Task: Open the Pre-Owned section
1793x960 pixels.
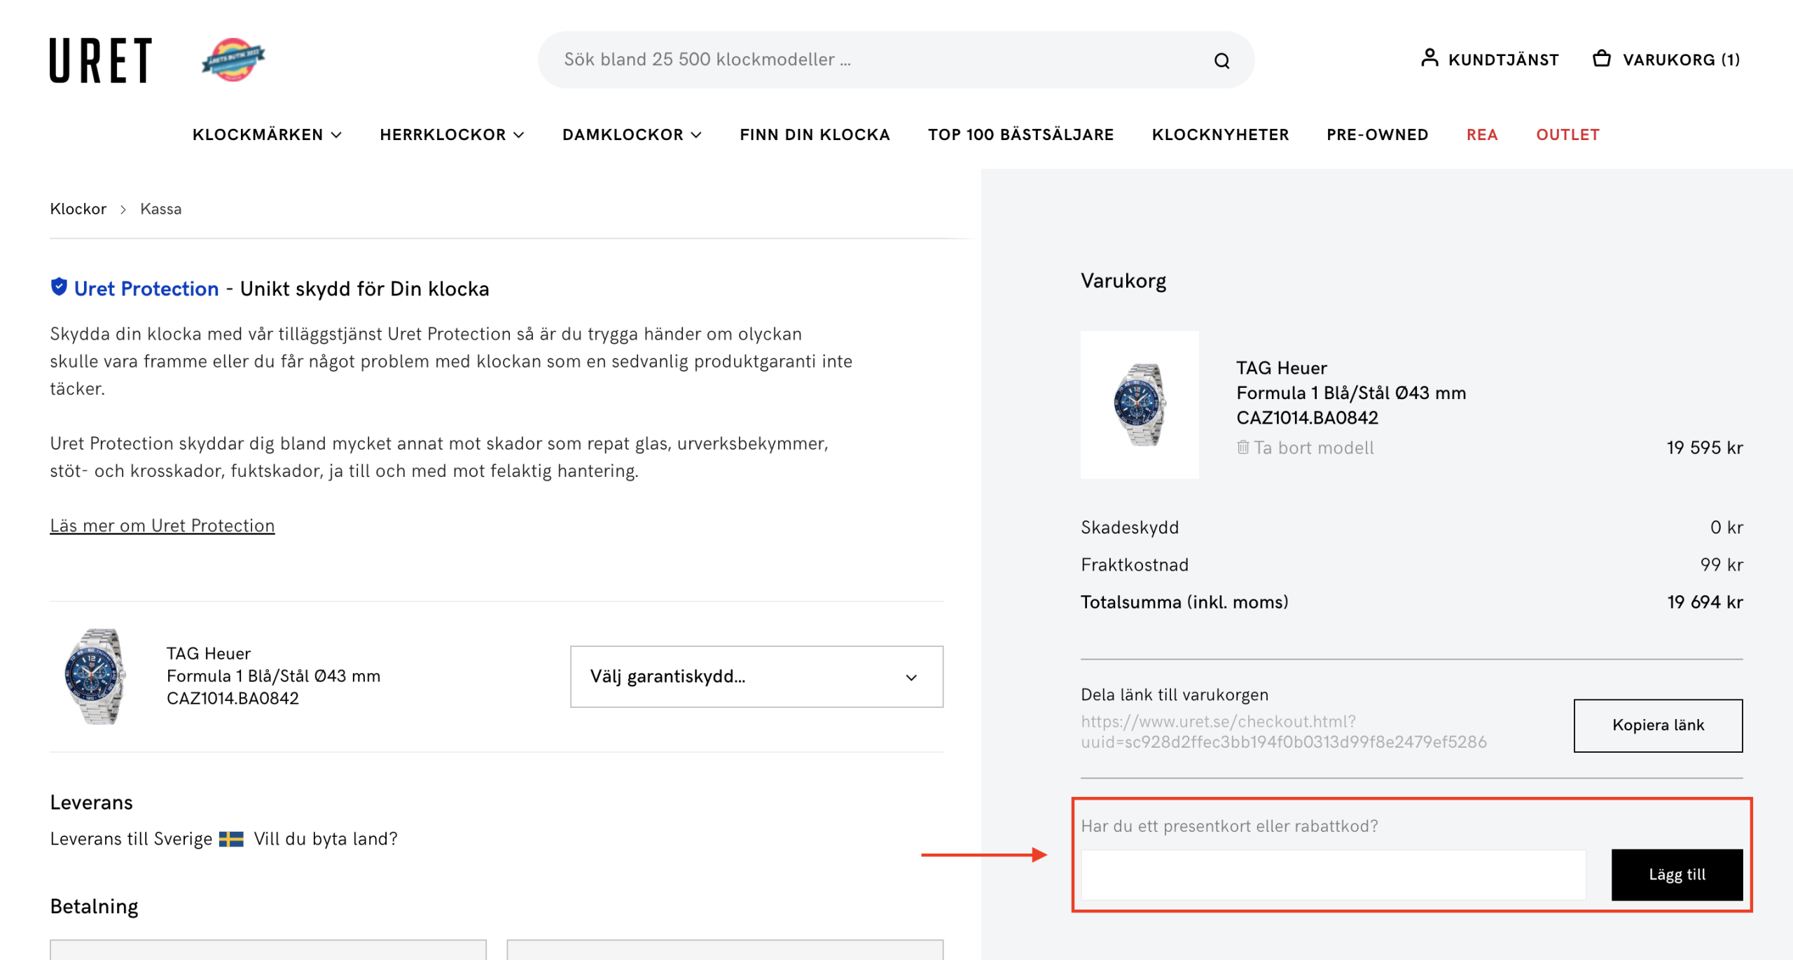Action: point(1377,134)
